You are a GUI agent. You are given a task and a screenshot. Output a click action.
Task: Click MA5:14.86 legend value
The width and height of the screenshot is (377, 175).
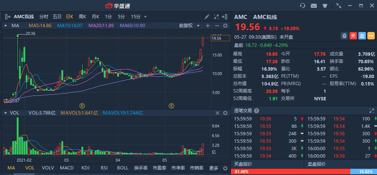(x=40, y=26)
